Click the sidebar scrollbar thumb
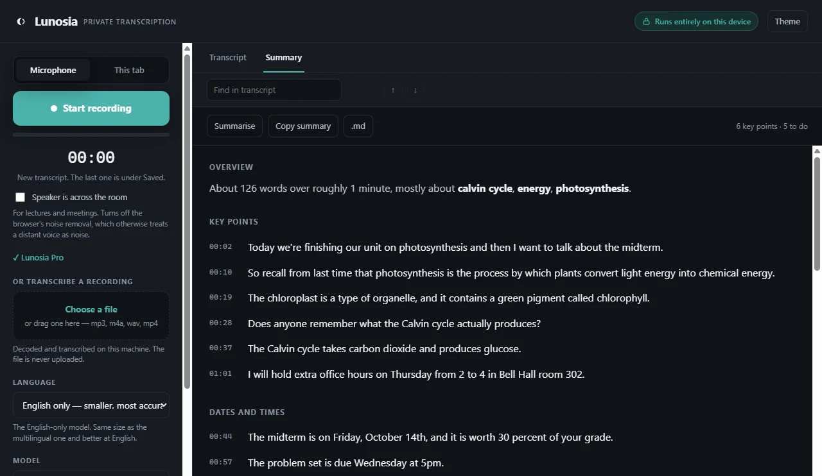The image size is (822, 476). [x=187, y=221]
